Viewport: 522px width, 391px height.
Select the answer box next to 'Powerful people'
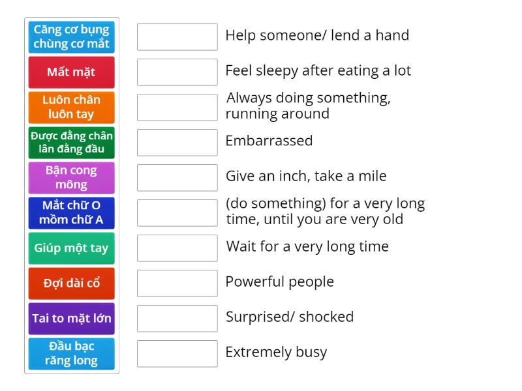pos(177,283)
